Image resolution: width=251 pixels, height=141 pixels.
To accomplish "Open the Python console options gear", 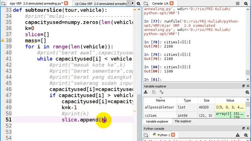I will point(246,135).
